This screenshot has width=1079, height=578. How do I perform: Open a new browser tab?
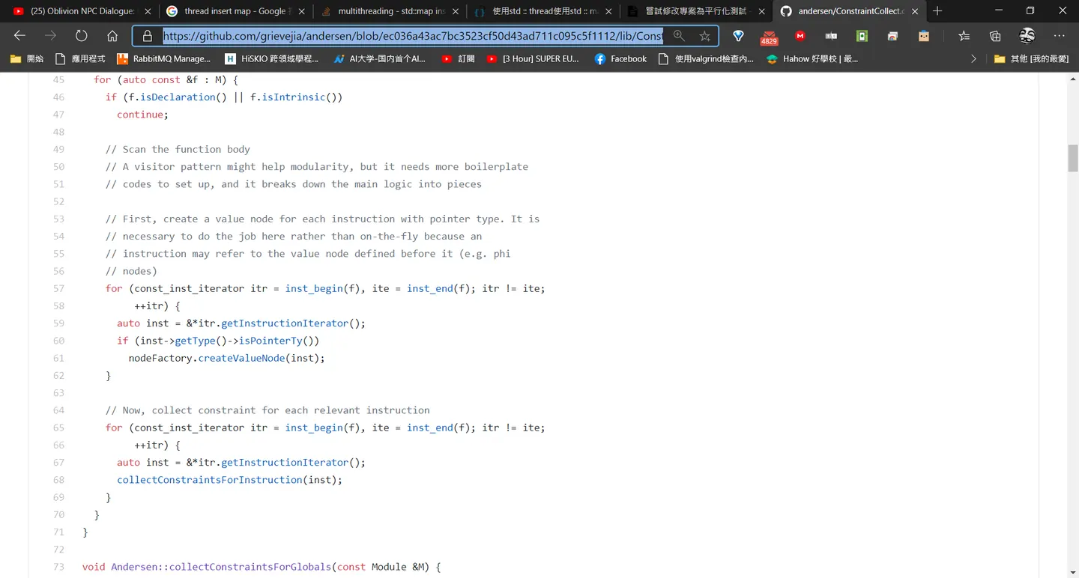[x=937, y=11]
